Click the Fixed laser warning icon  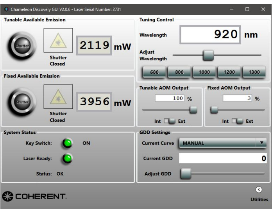pos(58,97)
